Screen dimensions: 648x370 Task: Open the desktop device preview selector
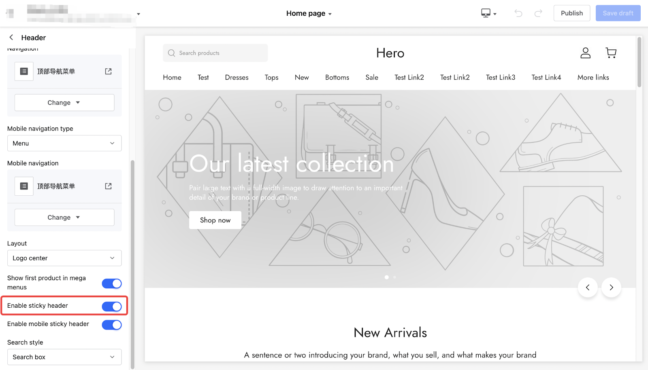tap(488, 13)
